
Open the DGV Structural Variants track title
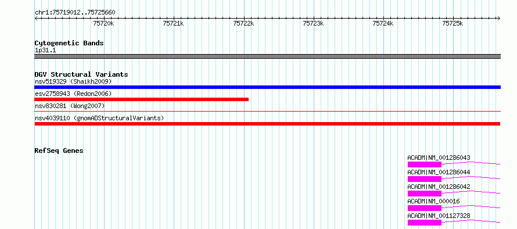[81, 74]
